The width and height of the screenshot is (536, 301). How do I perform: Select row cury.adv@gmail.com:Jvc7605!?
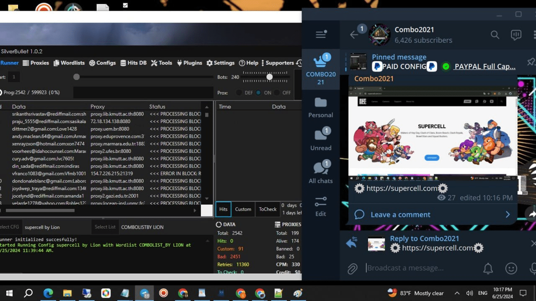click(x=100, y=159)
